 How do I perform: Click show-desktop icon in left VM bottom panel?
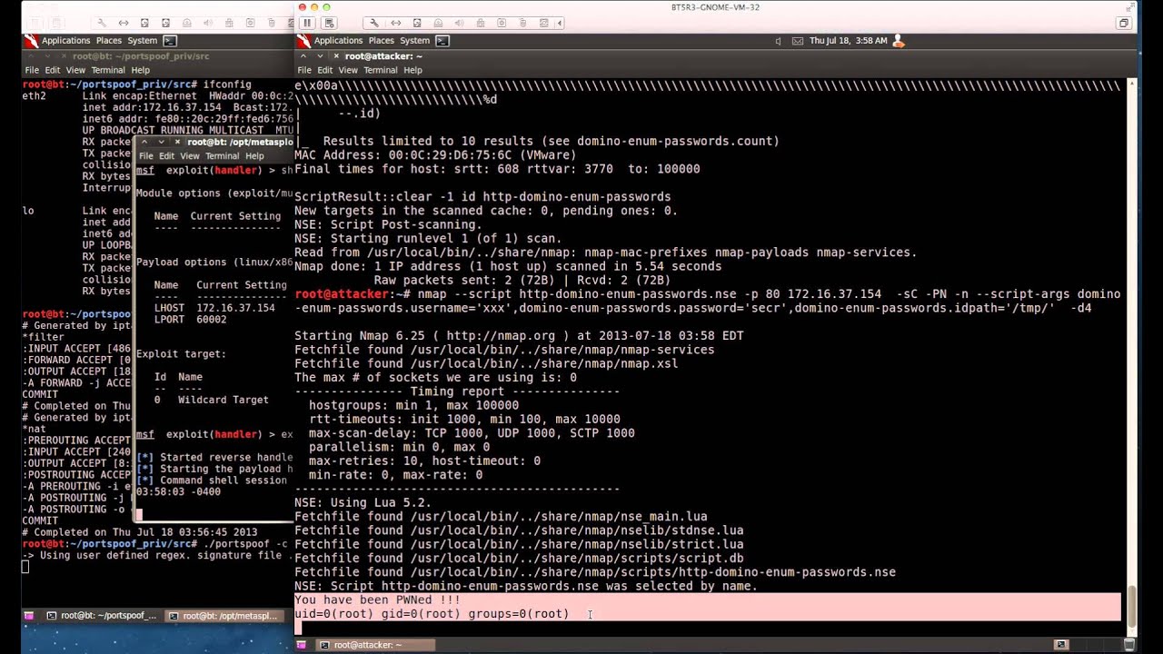[x=28, y=616]
